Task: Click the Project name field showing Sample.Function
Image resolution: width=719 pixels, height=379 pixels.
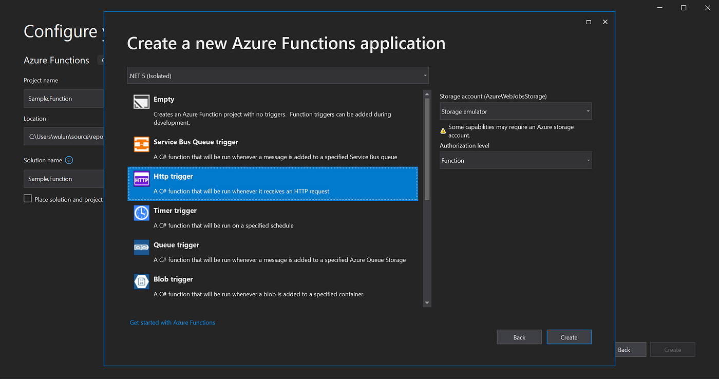Action: (63, 98)
